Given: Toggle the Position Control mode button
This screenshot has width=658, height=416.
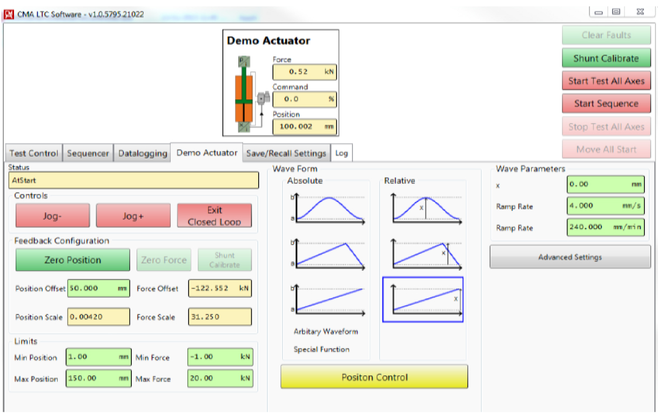Looking at the screenshot, I should (374, 377).
